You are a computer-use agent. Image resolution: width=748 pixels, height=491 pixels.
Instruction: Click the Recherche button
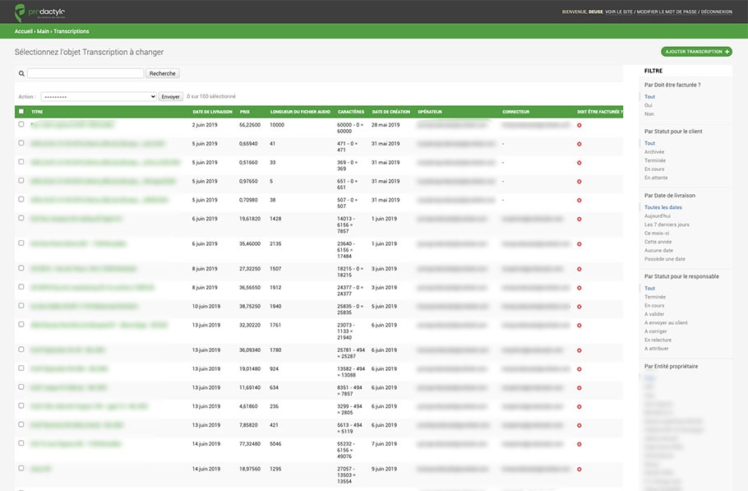coord(162,73)
